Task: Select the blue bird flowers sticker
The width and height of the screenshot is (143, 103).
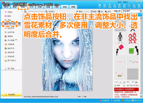Action: coord(133,62)
